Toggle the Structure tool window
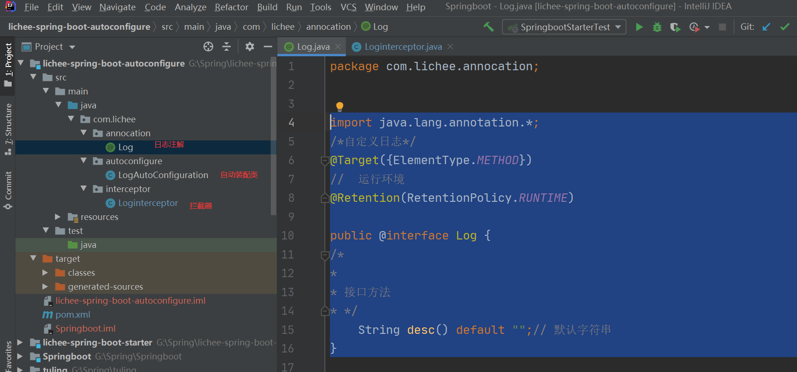 [8, 129]
